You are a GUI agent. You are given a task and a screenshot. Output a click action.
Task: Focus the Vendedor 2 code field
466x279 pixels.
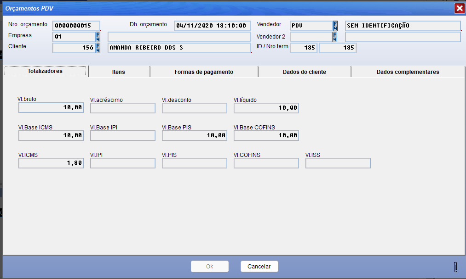tap(311, 37)
